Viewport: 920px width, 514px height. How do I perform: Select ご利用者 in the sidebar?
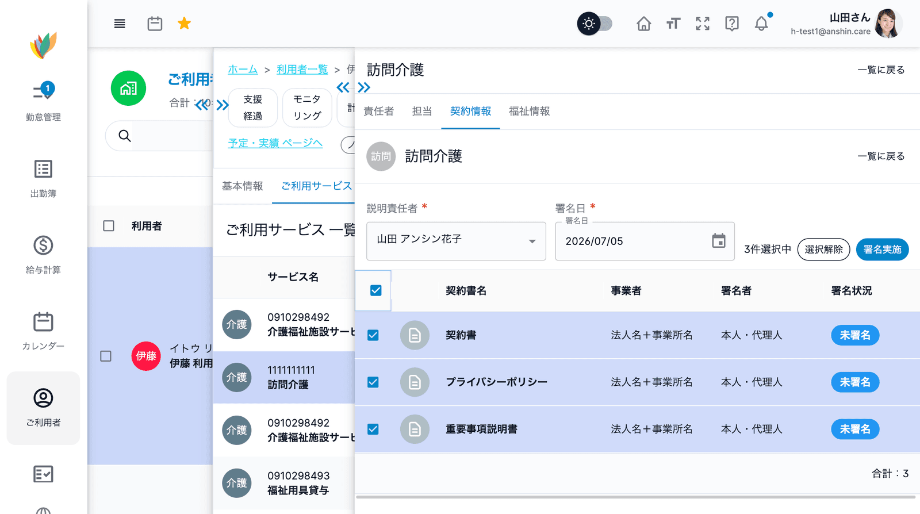tap(43, 408)
